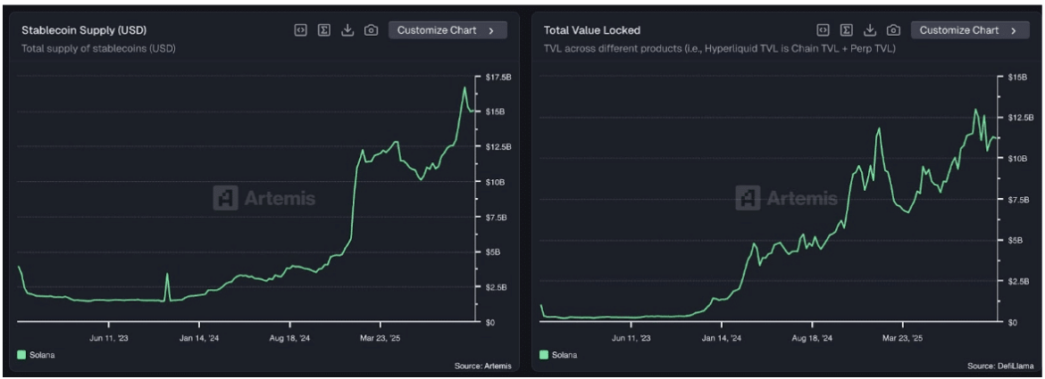Download the Total Value Locked chart data
This screenshot has height=379, width=1045.
[x=870, y=30]
